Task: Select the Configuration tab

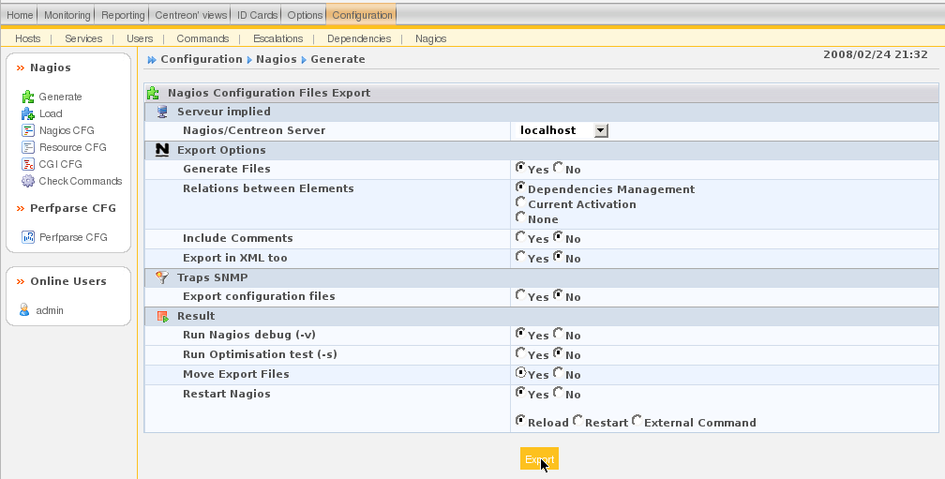Action: [x=362, y=15]
